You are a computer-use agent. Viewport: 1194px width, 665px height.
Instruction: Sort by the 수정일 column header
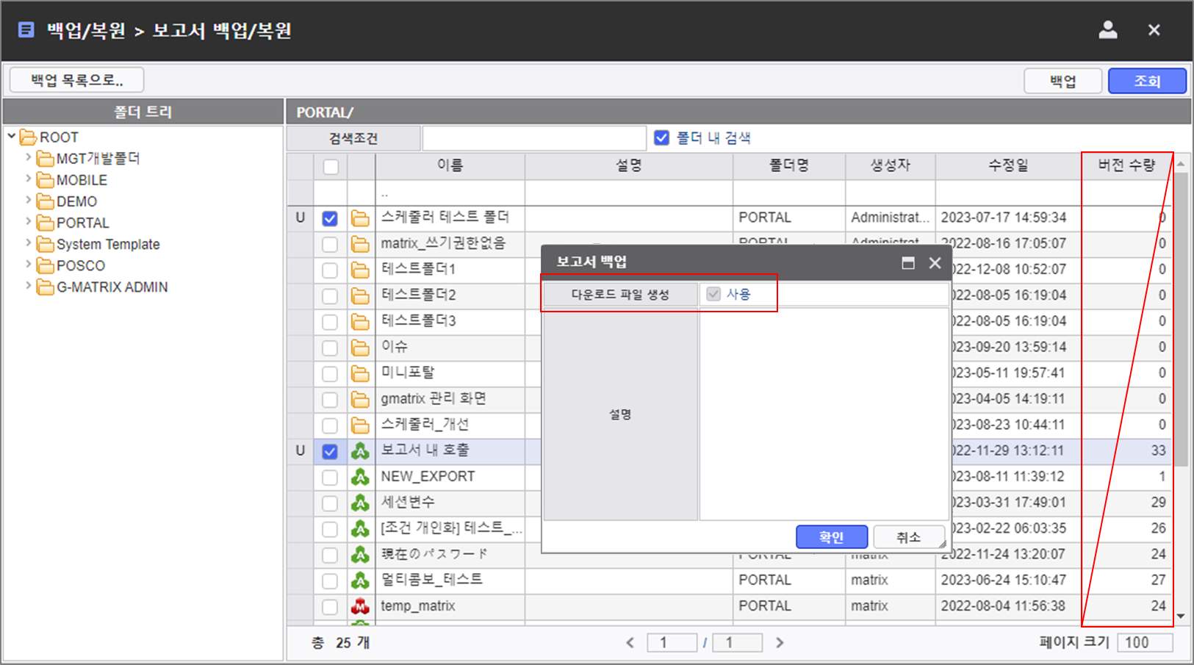click(x=1008, y=166)
